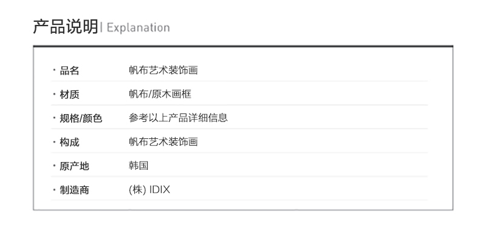Select the 原产地 label
This screenshot has height=250, width=486.
click(74, 166)
